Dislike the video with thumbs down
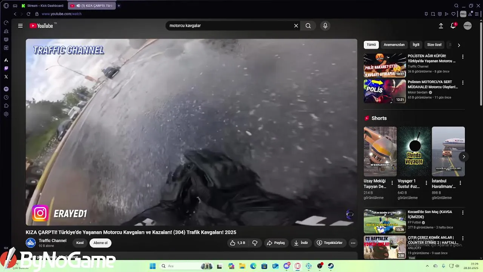The image size is (483, 272). click(255, 243)
